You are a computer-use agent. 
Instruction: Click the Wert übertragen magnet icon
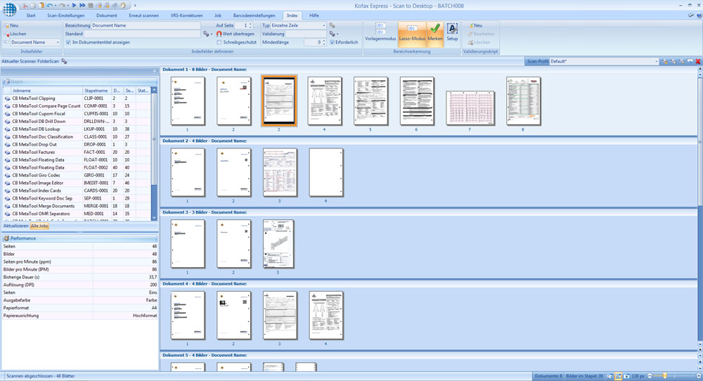click(219, 34)
